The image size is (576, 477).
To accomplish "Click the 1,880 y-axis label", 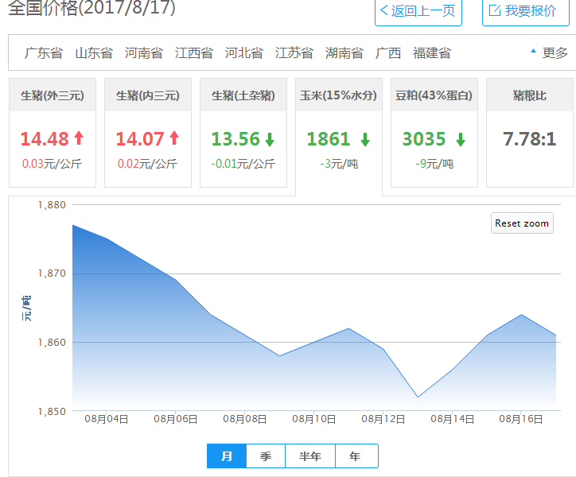I will point(52,205).
